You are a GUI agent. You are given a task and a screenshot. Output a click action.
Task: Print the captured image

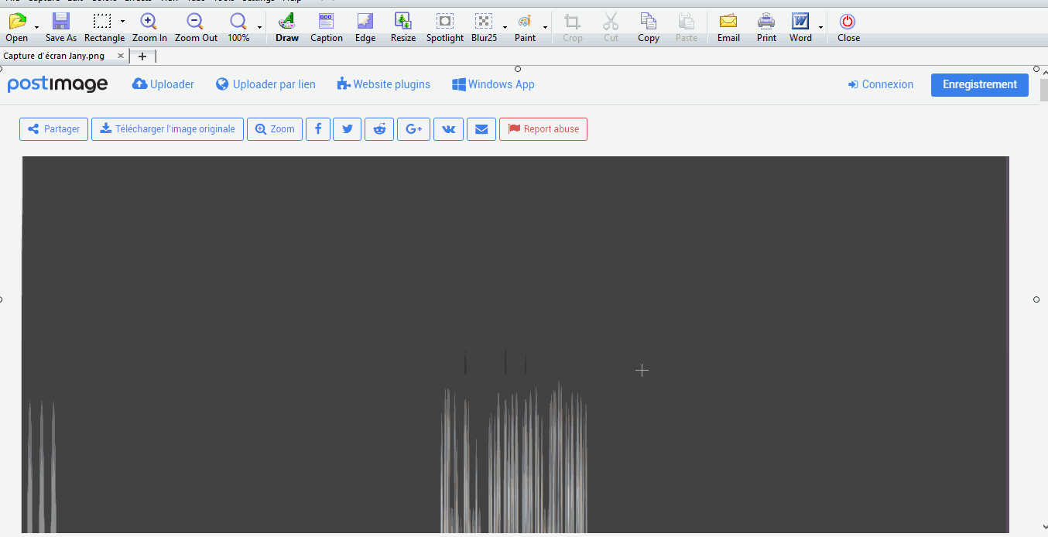(x=766, y=28)
